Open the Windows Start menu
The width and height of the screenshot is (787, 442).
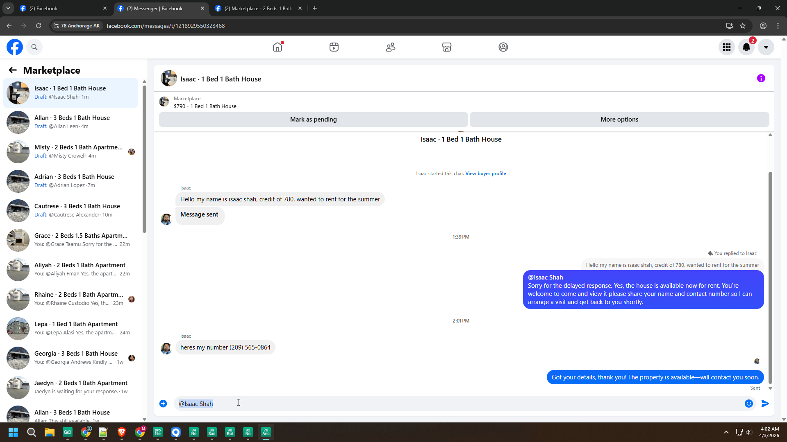[13, 432]
